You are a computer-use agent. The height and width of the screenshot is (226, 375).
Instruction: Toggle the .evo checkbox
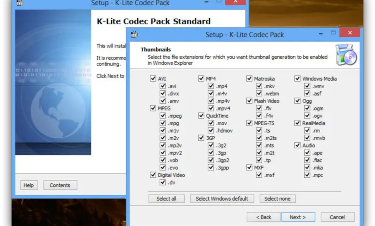coord(163,167)
